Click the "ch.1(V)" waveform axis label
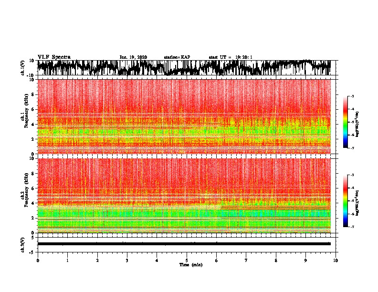 (x=23, y=68)
